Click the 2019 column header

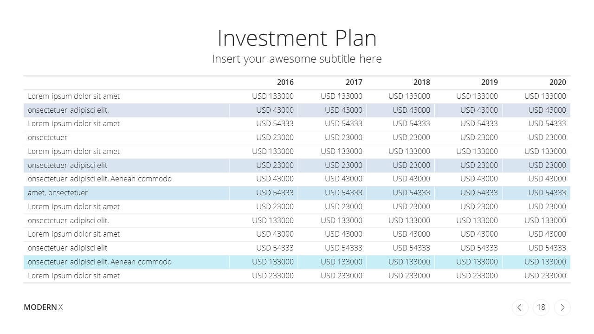coord(489,82)
